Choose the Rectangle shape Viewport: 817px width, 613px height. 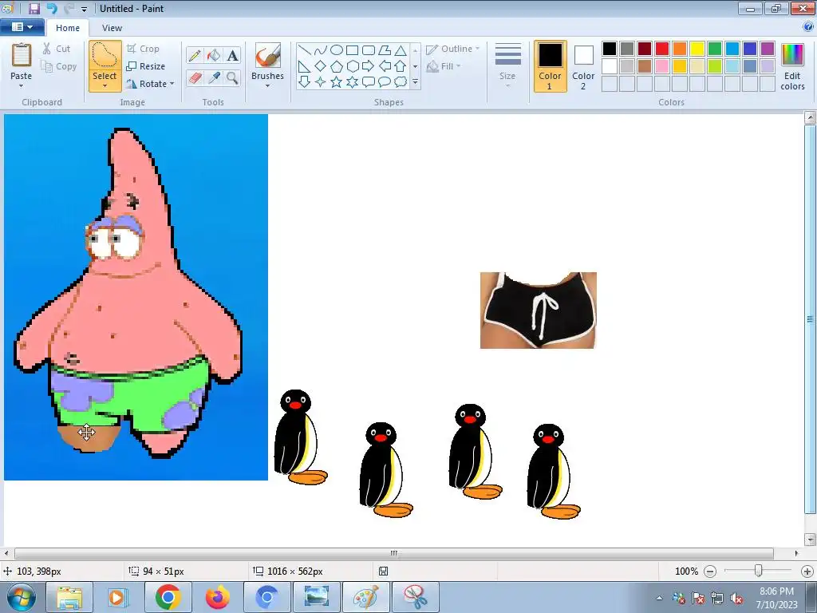(x=352, y=50)
